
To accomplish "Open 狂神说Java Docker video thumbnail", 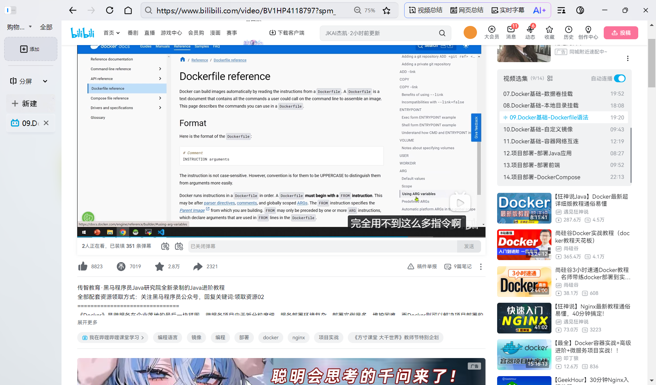I will click(x=524, y=208).
